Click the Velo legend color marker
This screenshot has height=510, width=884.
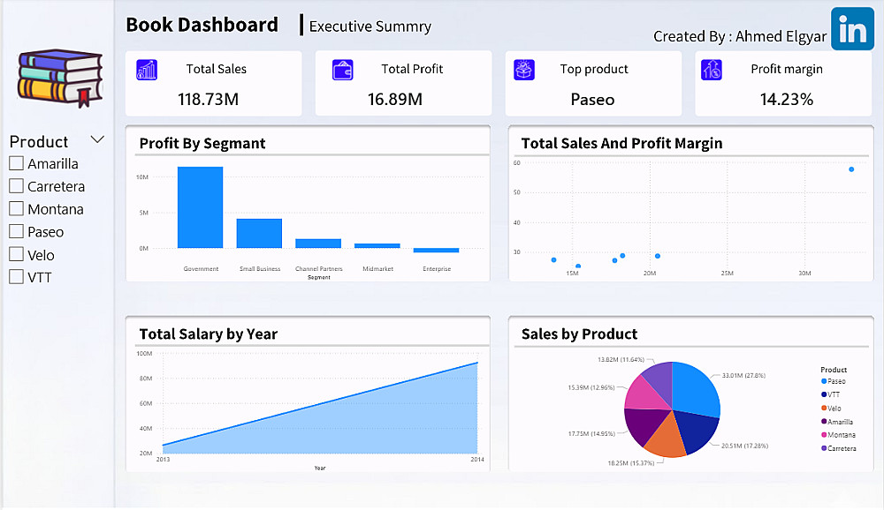[824, 409]
